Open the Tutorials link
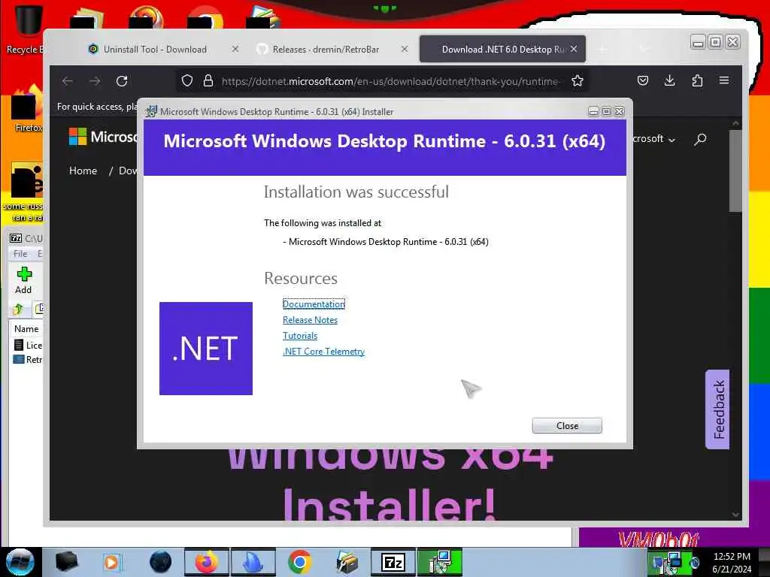The width and height of the screenshot is (770, 577). click(300, 336)
